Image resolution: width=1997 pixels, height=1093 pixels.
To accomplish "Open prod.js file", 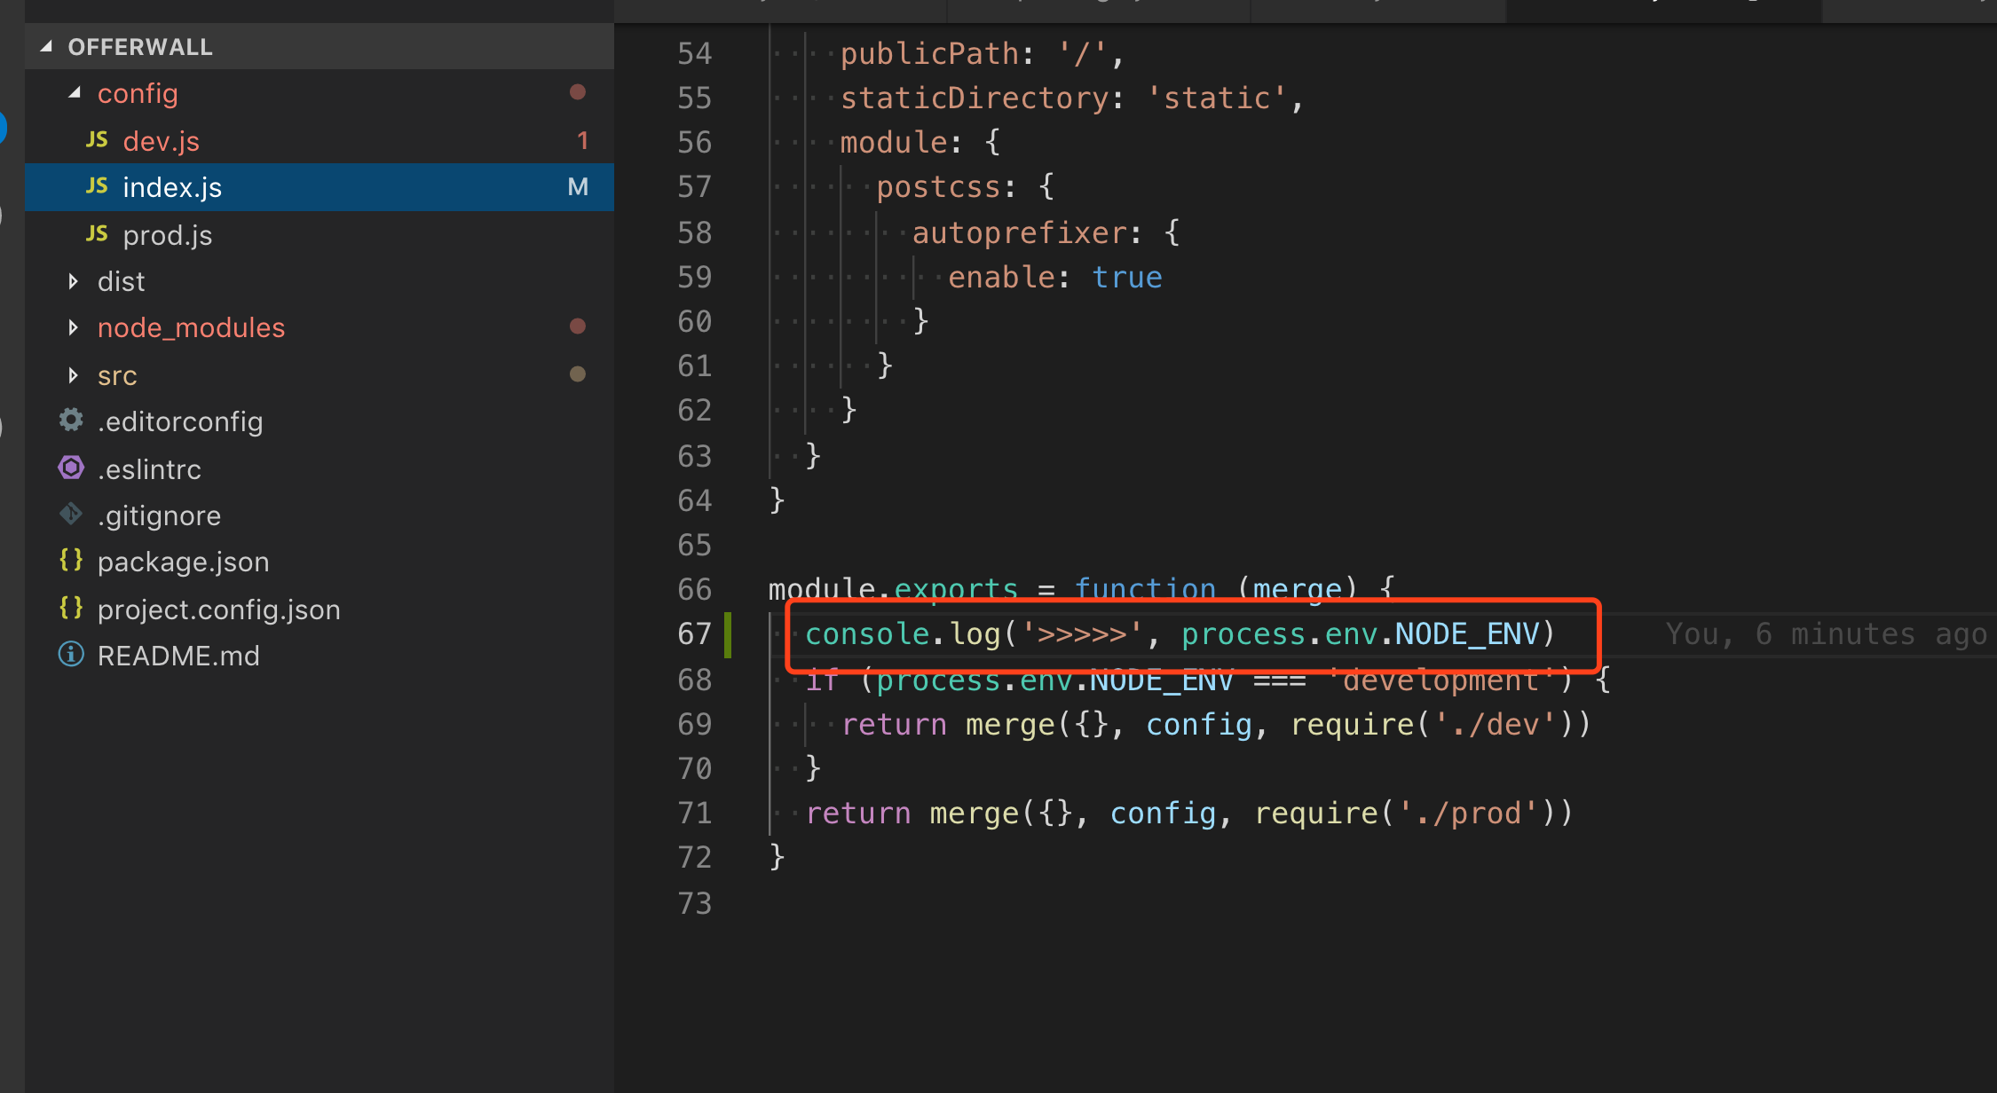I will [x=167, y=235].
